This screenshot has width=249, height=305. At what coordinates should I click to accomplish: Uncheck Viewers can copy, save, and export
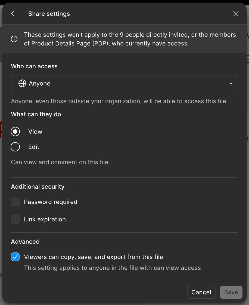(15, 257)
